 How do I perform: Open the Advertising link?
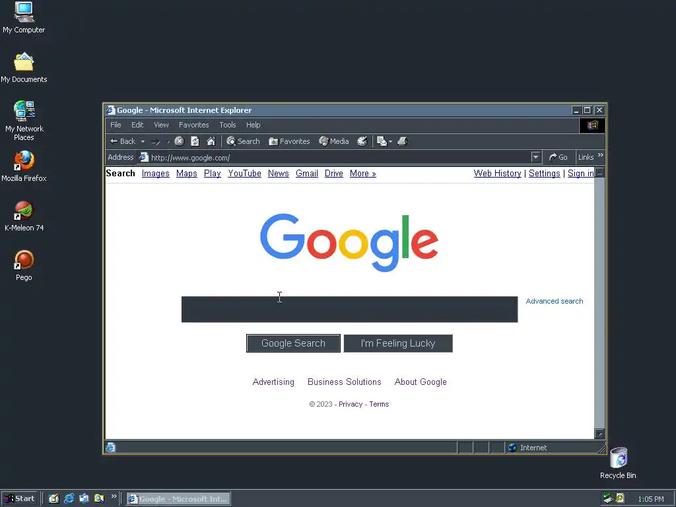click(x=273, y=382)
